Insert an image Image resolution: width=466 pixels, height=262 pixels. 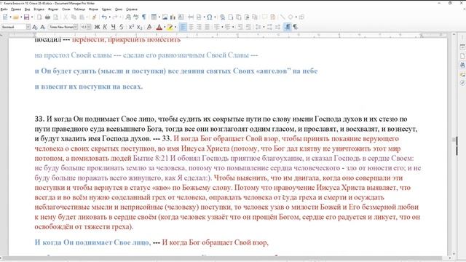click(x=165, y=17)
